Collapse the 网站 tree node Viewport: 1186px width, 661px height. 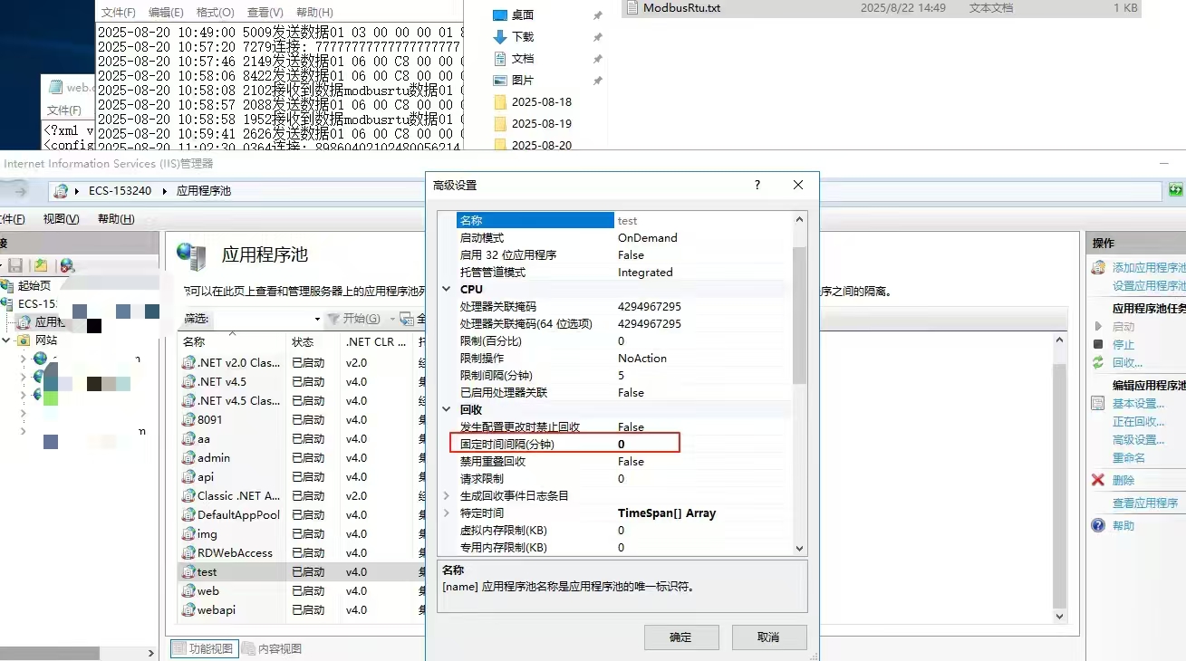[x=8, y=340]
